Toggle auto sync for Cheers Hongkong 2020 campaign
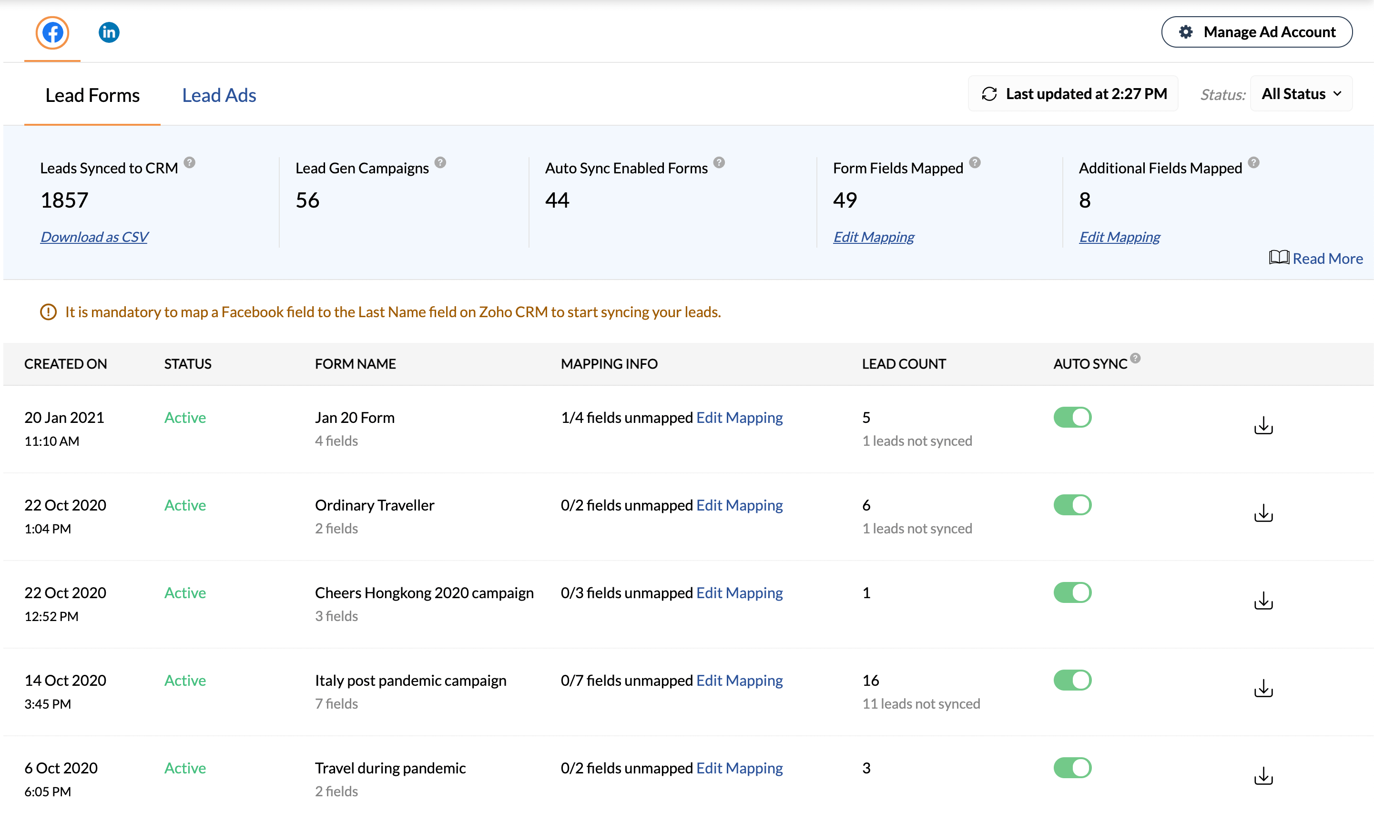 [x=1072, y=592]
